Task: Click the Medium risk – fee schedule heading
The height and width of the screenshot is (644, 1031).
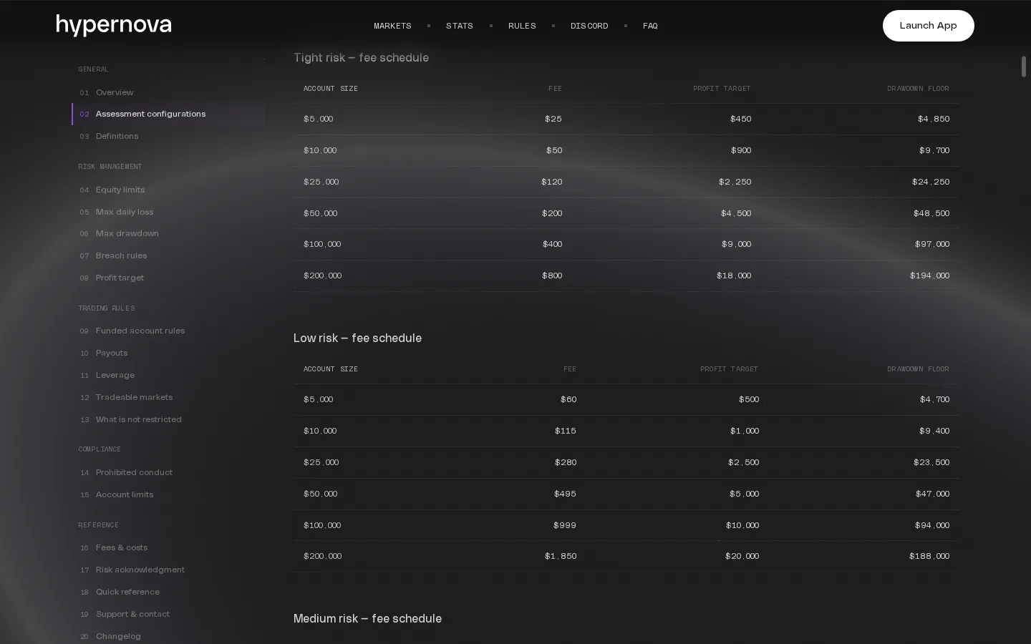Action: pos(367,618)
